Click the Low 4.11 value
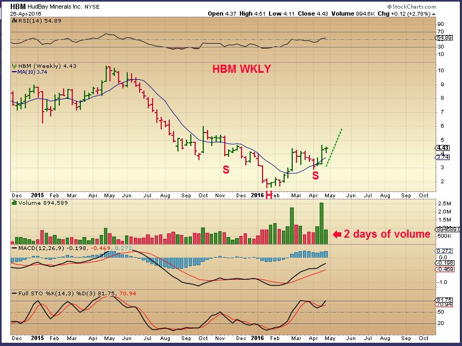The image size is (462, 346). point(281,13)
